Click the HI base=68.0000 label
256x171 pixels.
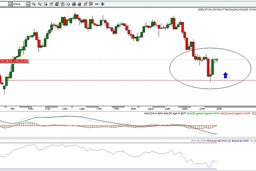click(217, 141)
